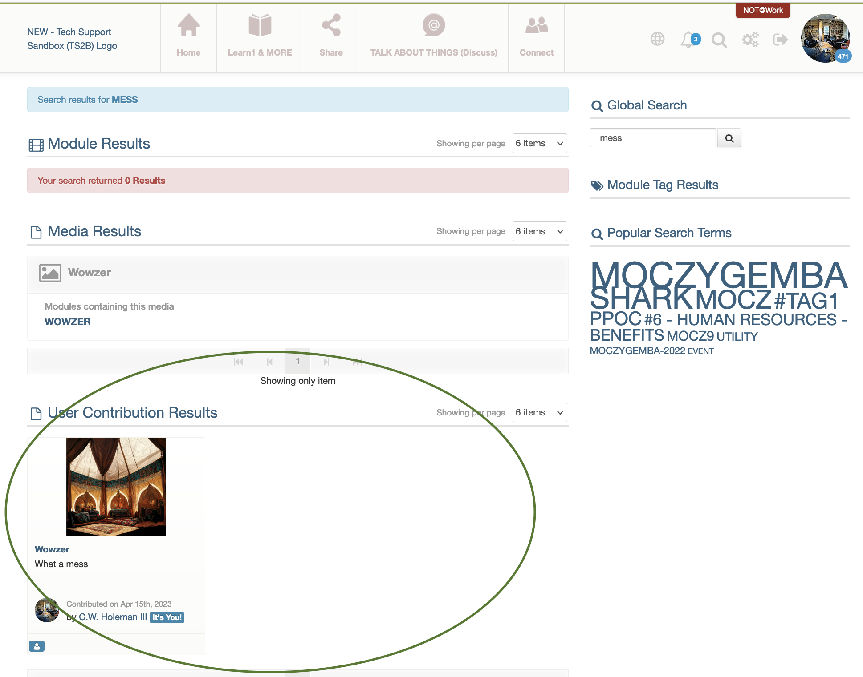Image resolution: width=863 pixels, height=677 pixels.
Task: Go to first page of media results
Action: [239, 362]
